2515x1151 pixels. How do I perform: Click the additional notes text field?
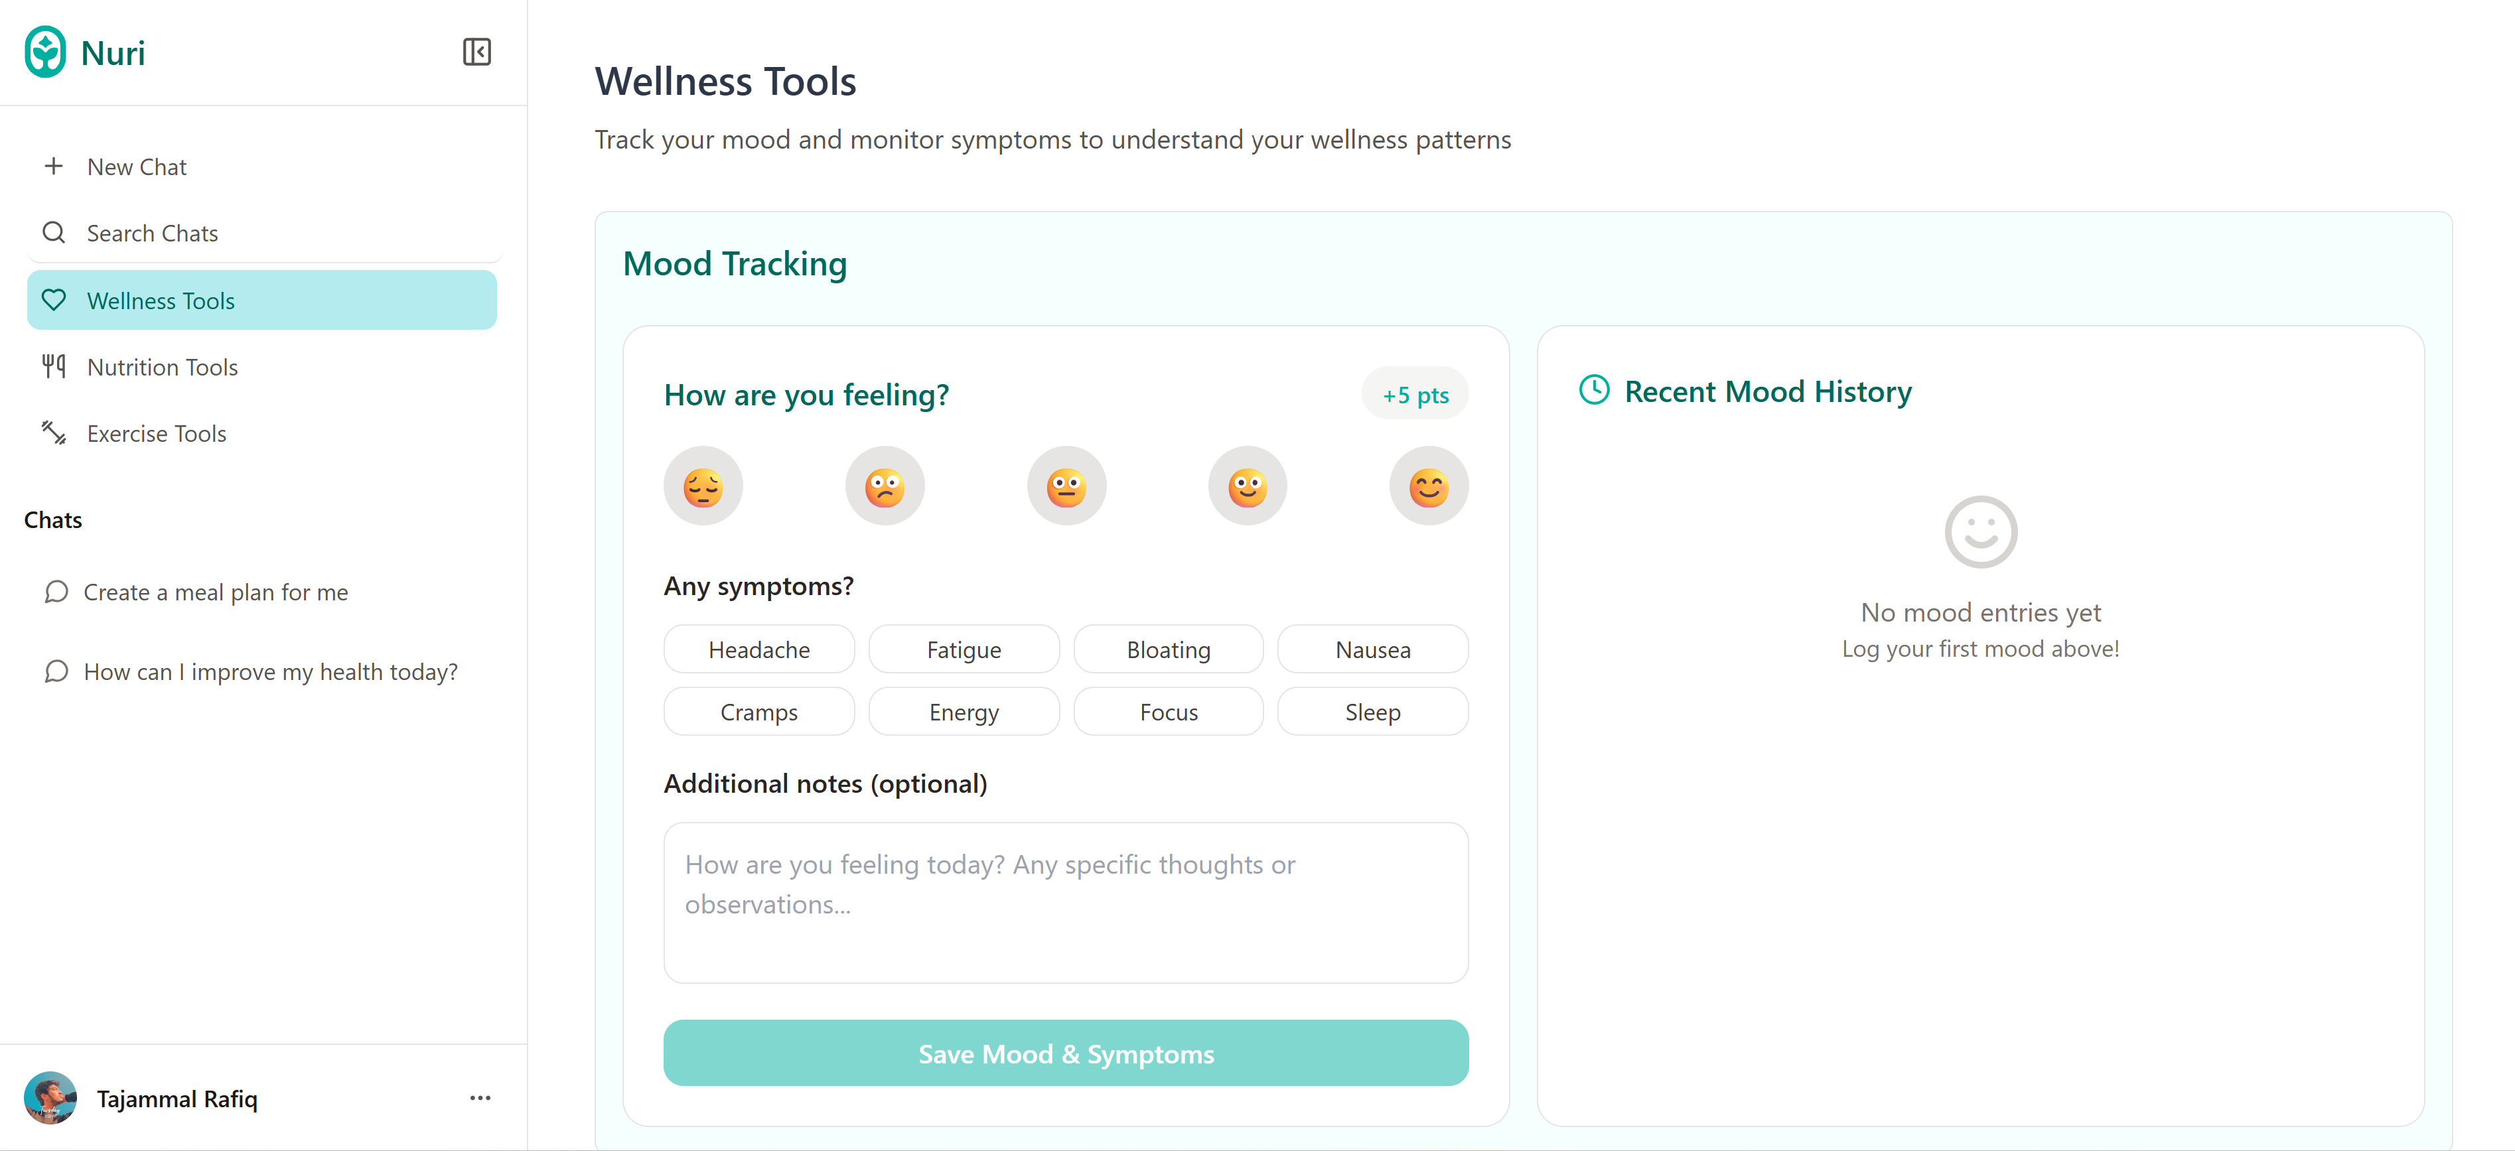click(1065, 903)
